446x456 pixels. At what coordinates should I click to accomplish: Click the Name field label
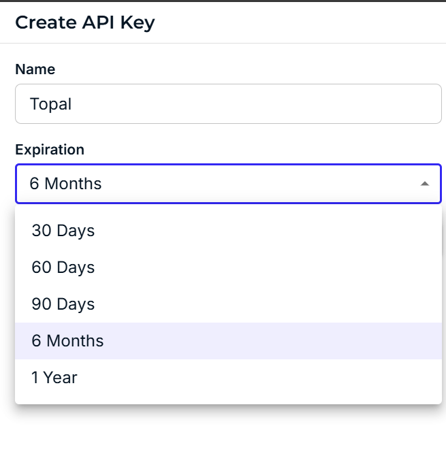[35, 69]
